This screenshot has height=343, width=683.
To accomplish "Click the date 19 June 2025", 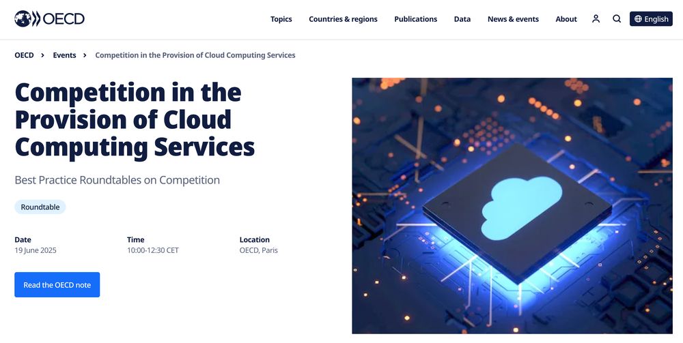I will pyautogui.click(x=36, y=250).
